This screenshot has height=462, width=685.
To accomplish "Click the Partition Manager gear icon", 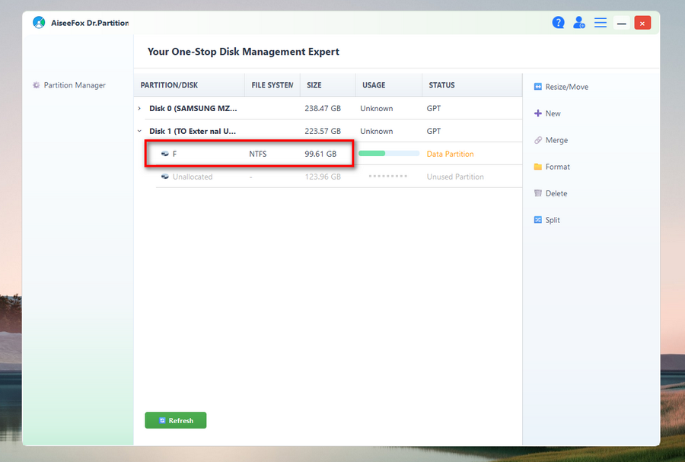I will (37, 85).
